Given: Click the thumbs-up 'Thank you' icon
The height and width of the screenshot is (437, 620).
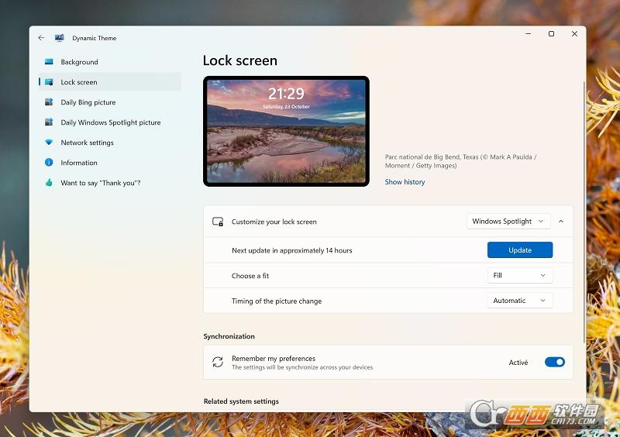Looking at the screenshot, I should coord(49,183).
